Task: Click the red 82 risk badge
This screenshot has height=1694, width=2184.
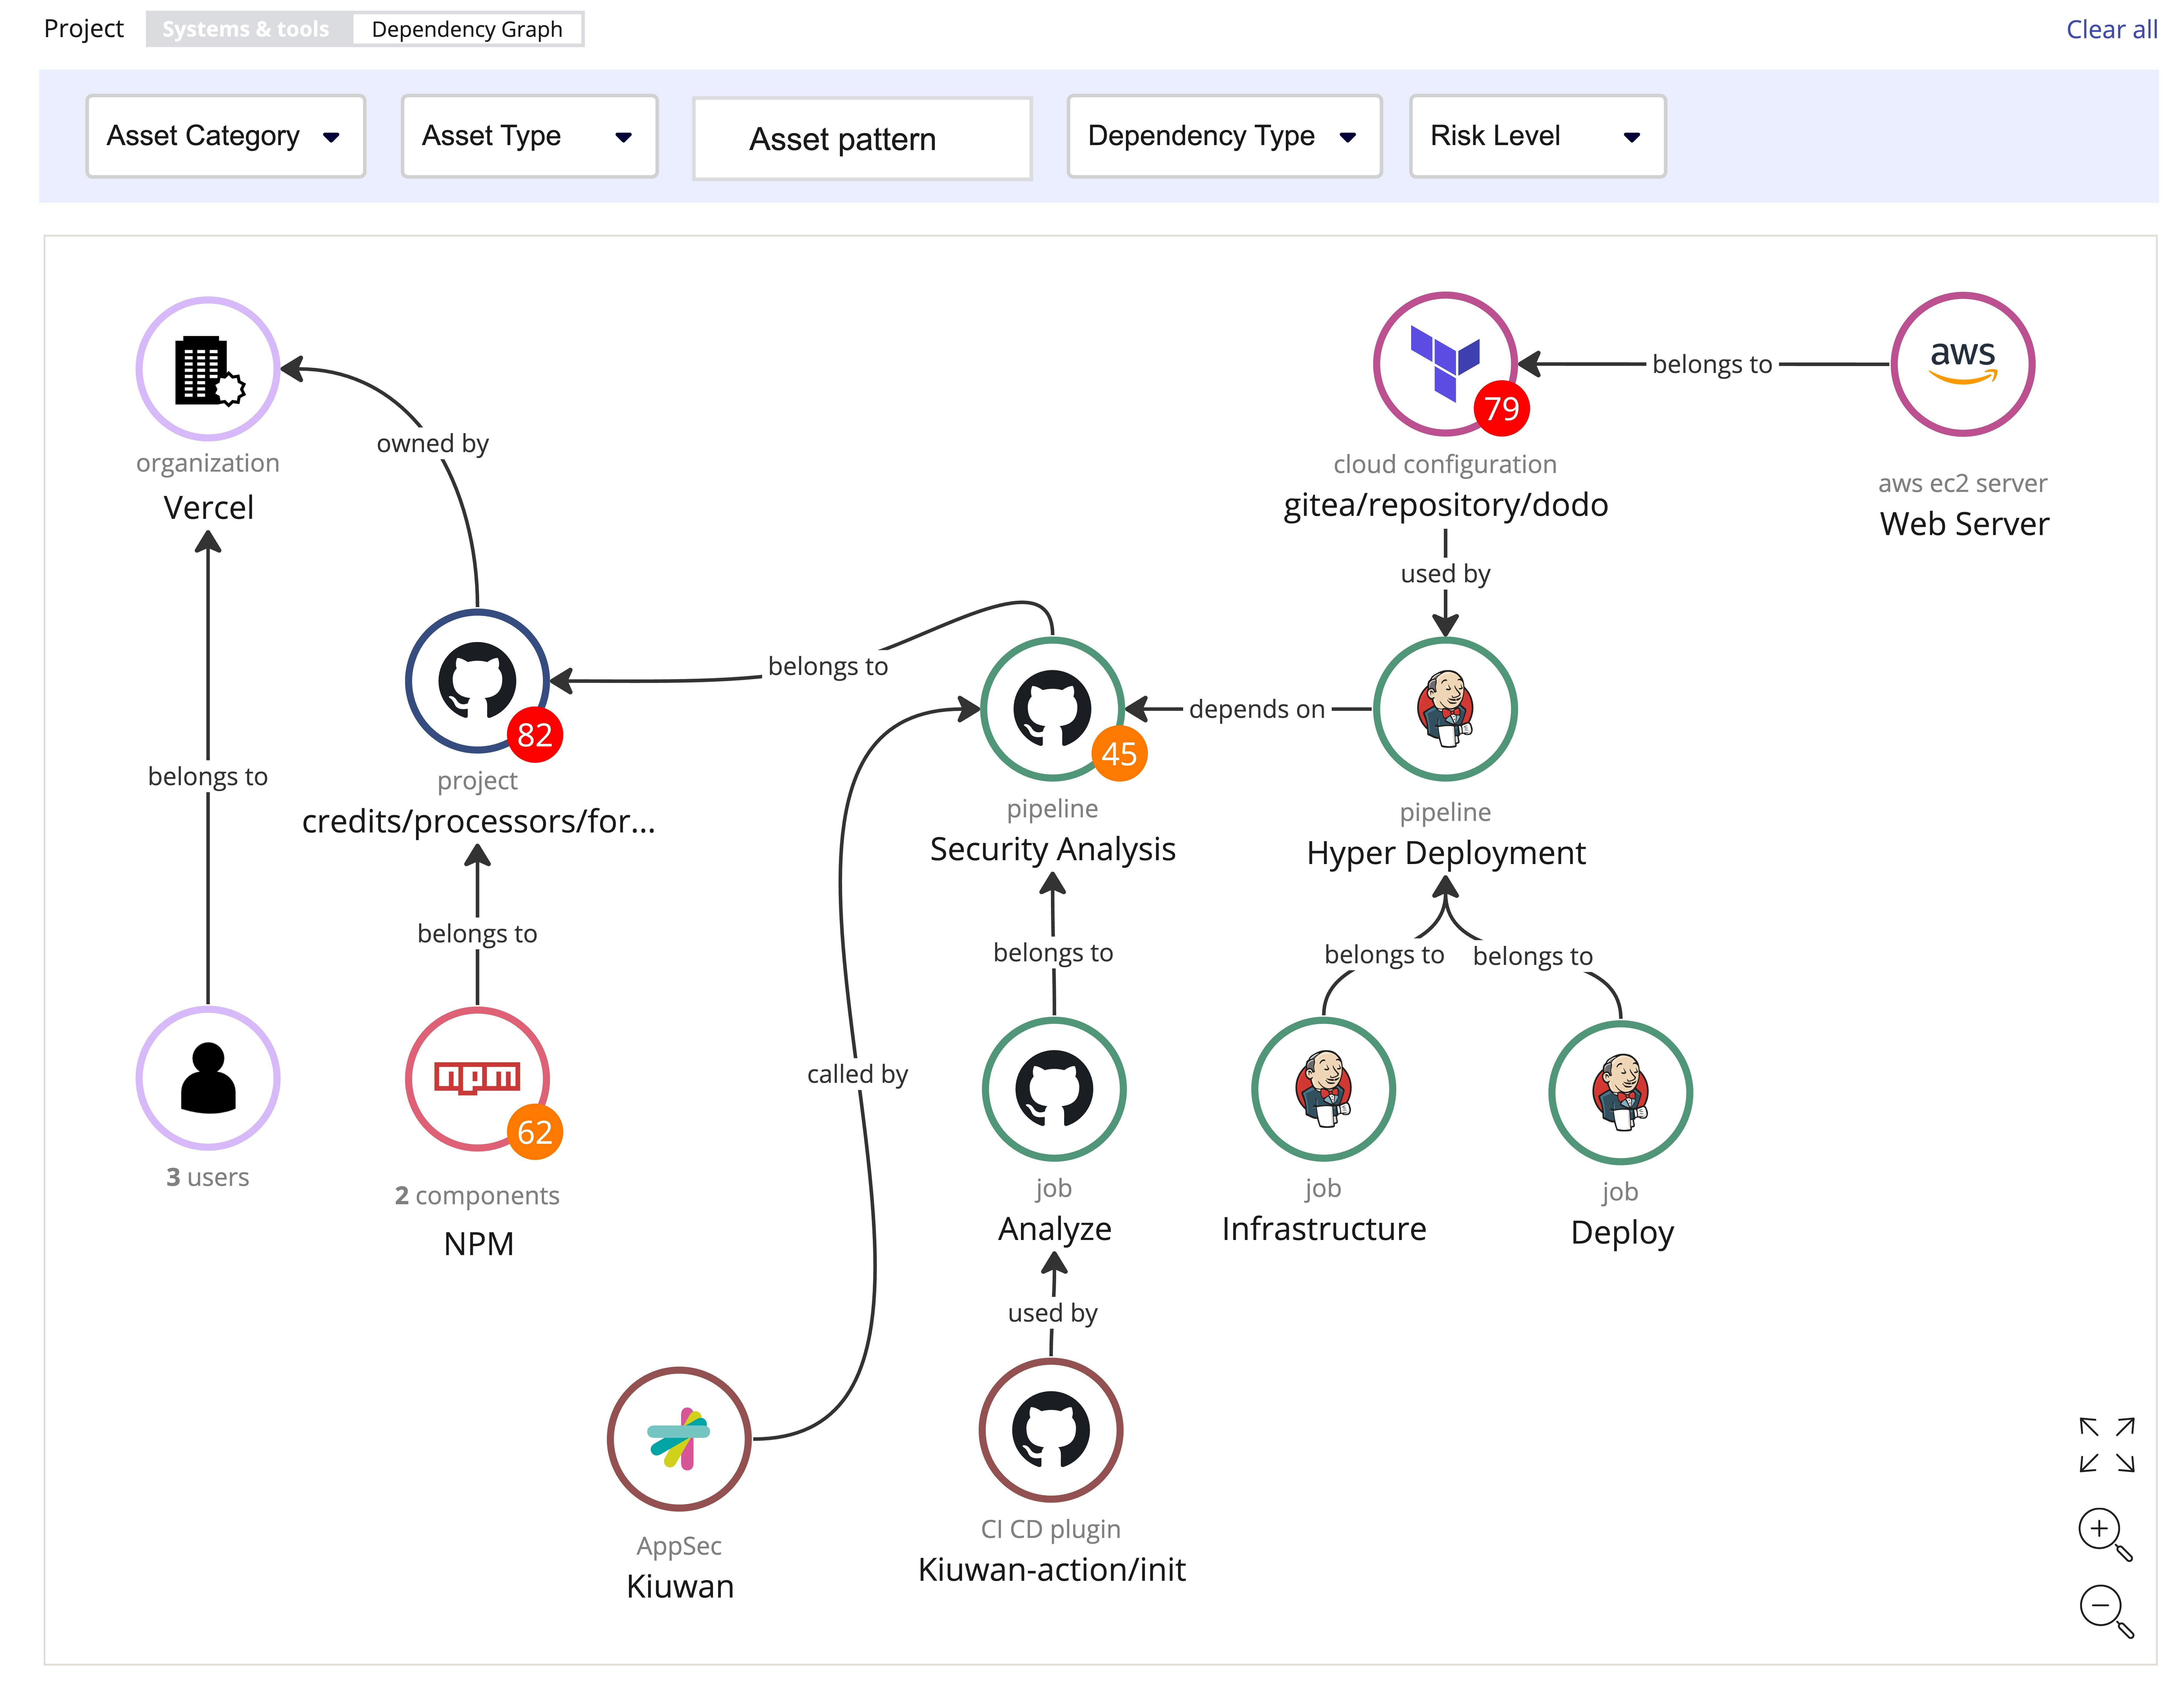Action: tap(535, 735)
